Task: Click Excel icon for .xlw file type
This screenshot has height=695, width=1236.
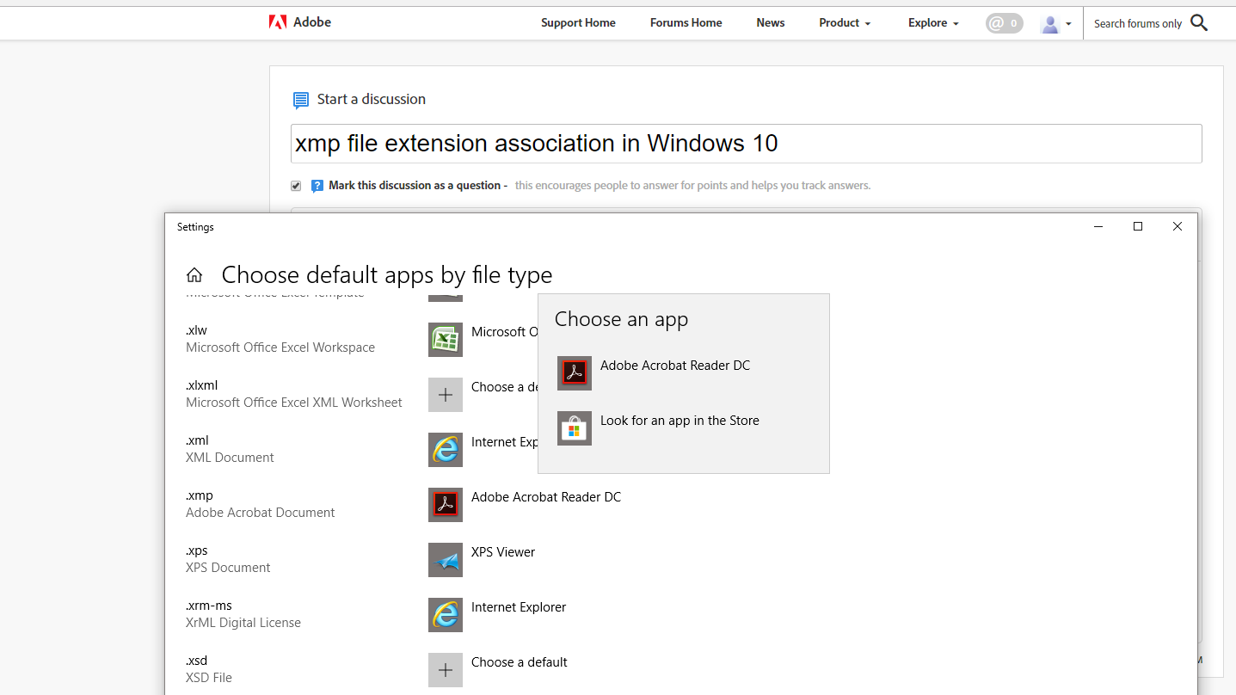Action: pyautogui.click(x=446, y=340)
